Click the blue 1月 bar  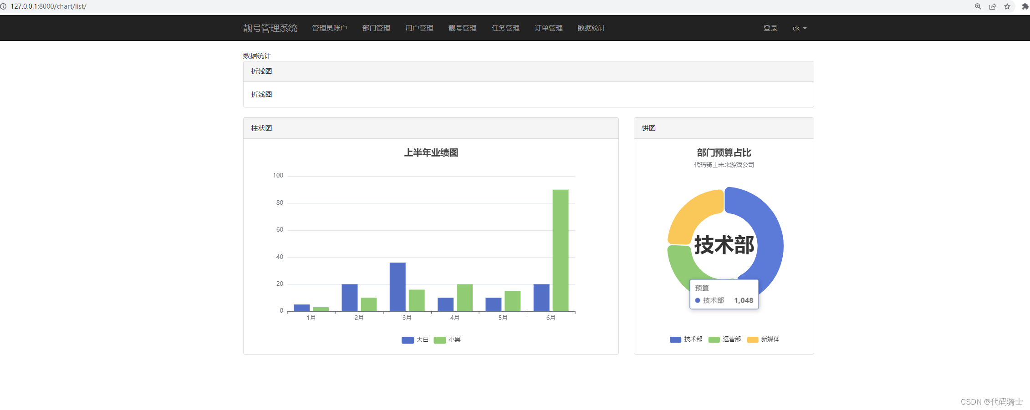click(301, 308)
